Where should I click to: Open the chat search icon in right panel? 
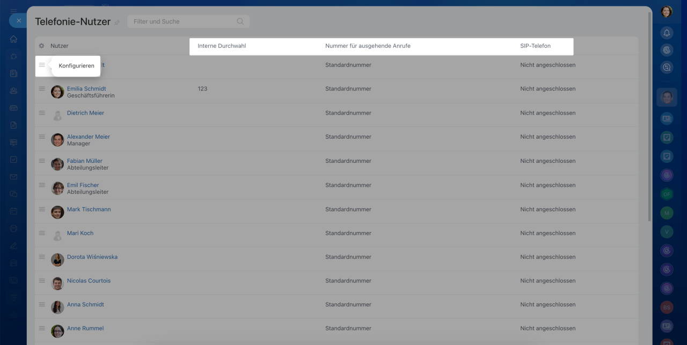[x=667, y=67]
